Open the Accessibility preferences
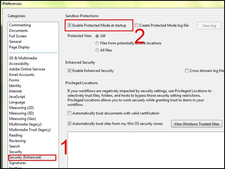This screenshot has height=169, width=225. 19,63
